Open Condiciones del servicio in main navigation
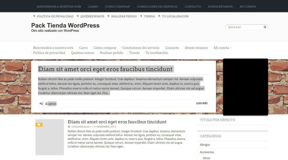 click(141, 48)
